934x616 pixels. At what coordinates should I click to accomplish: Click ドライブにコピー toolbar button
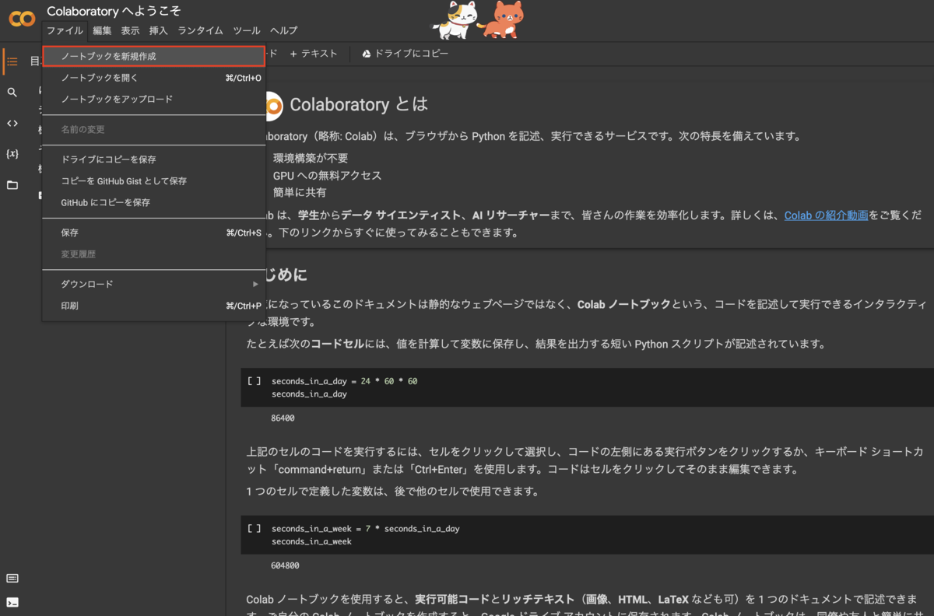point(405,54)
